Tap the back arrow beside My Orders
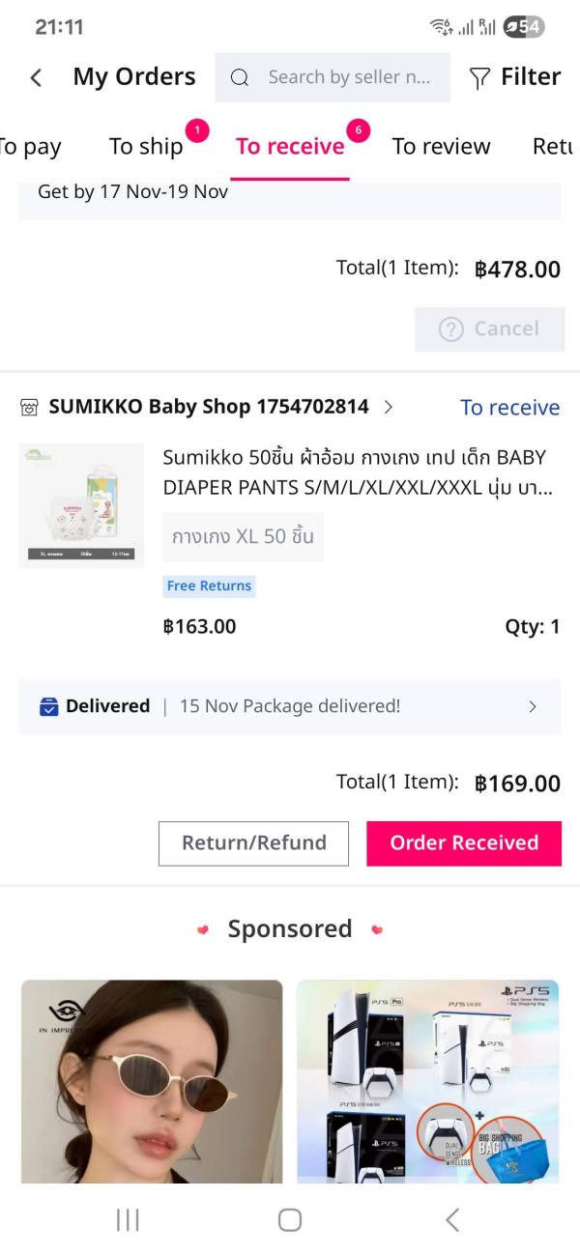580x1255 pixels. (37, 78)
